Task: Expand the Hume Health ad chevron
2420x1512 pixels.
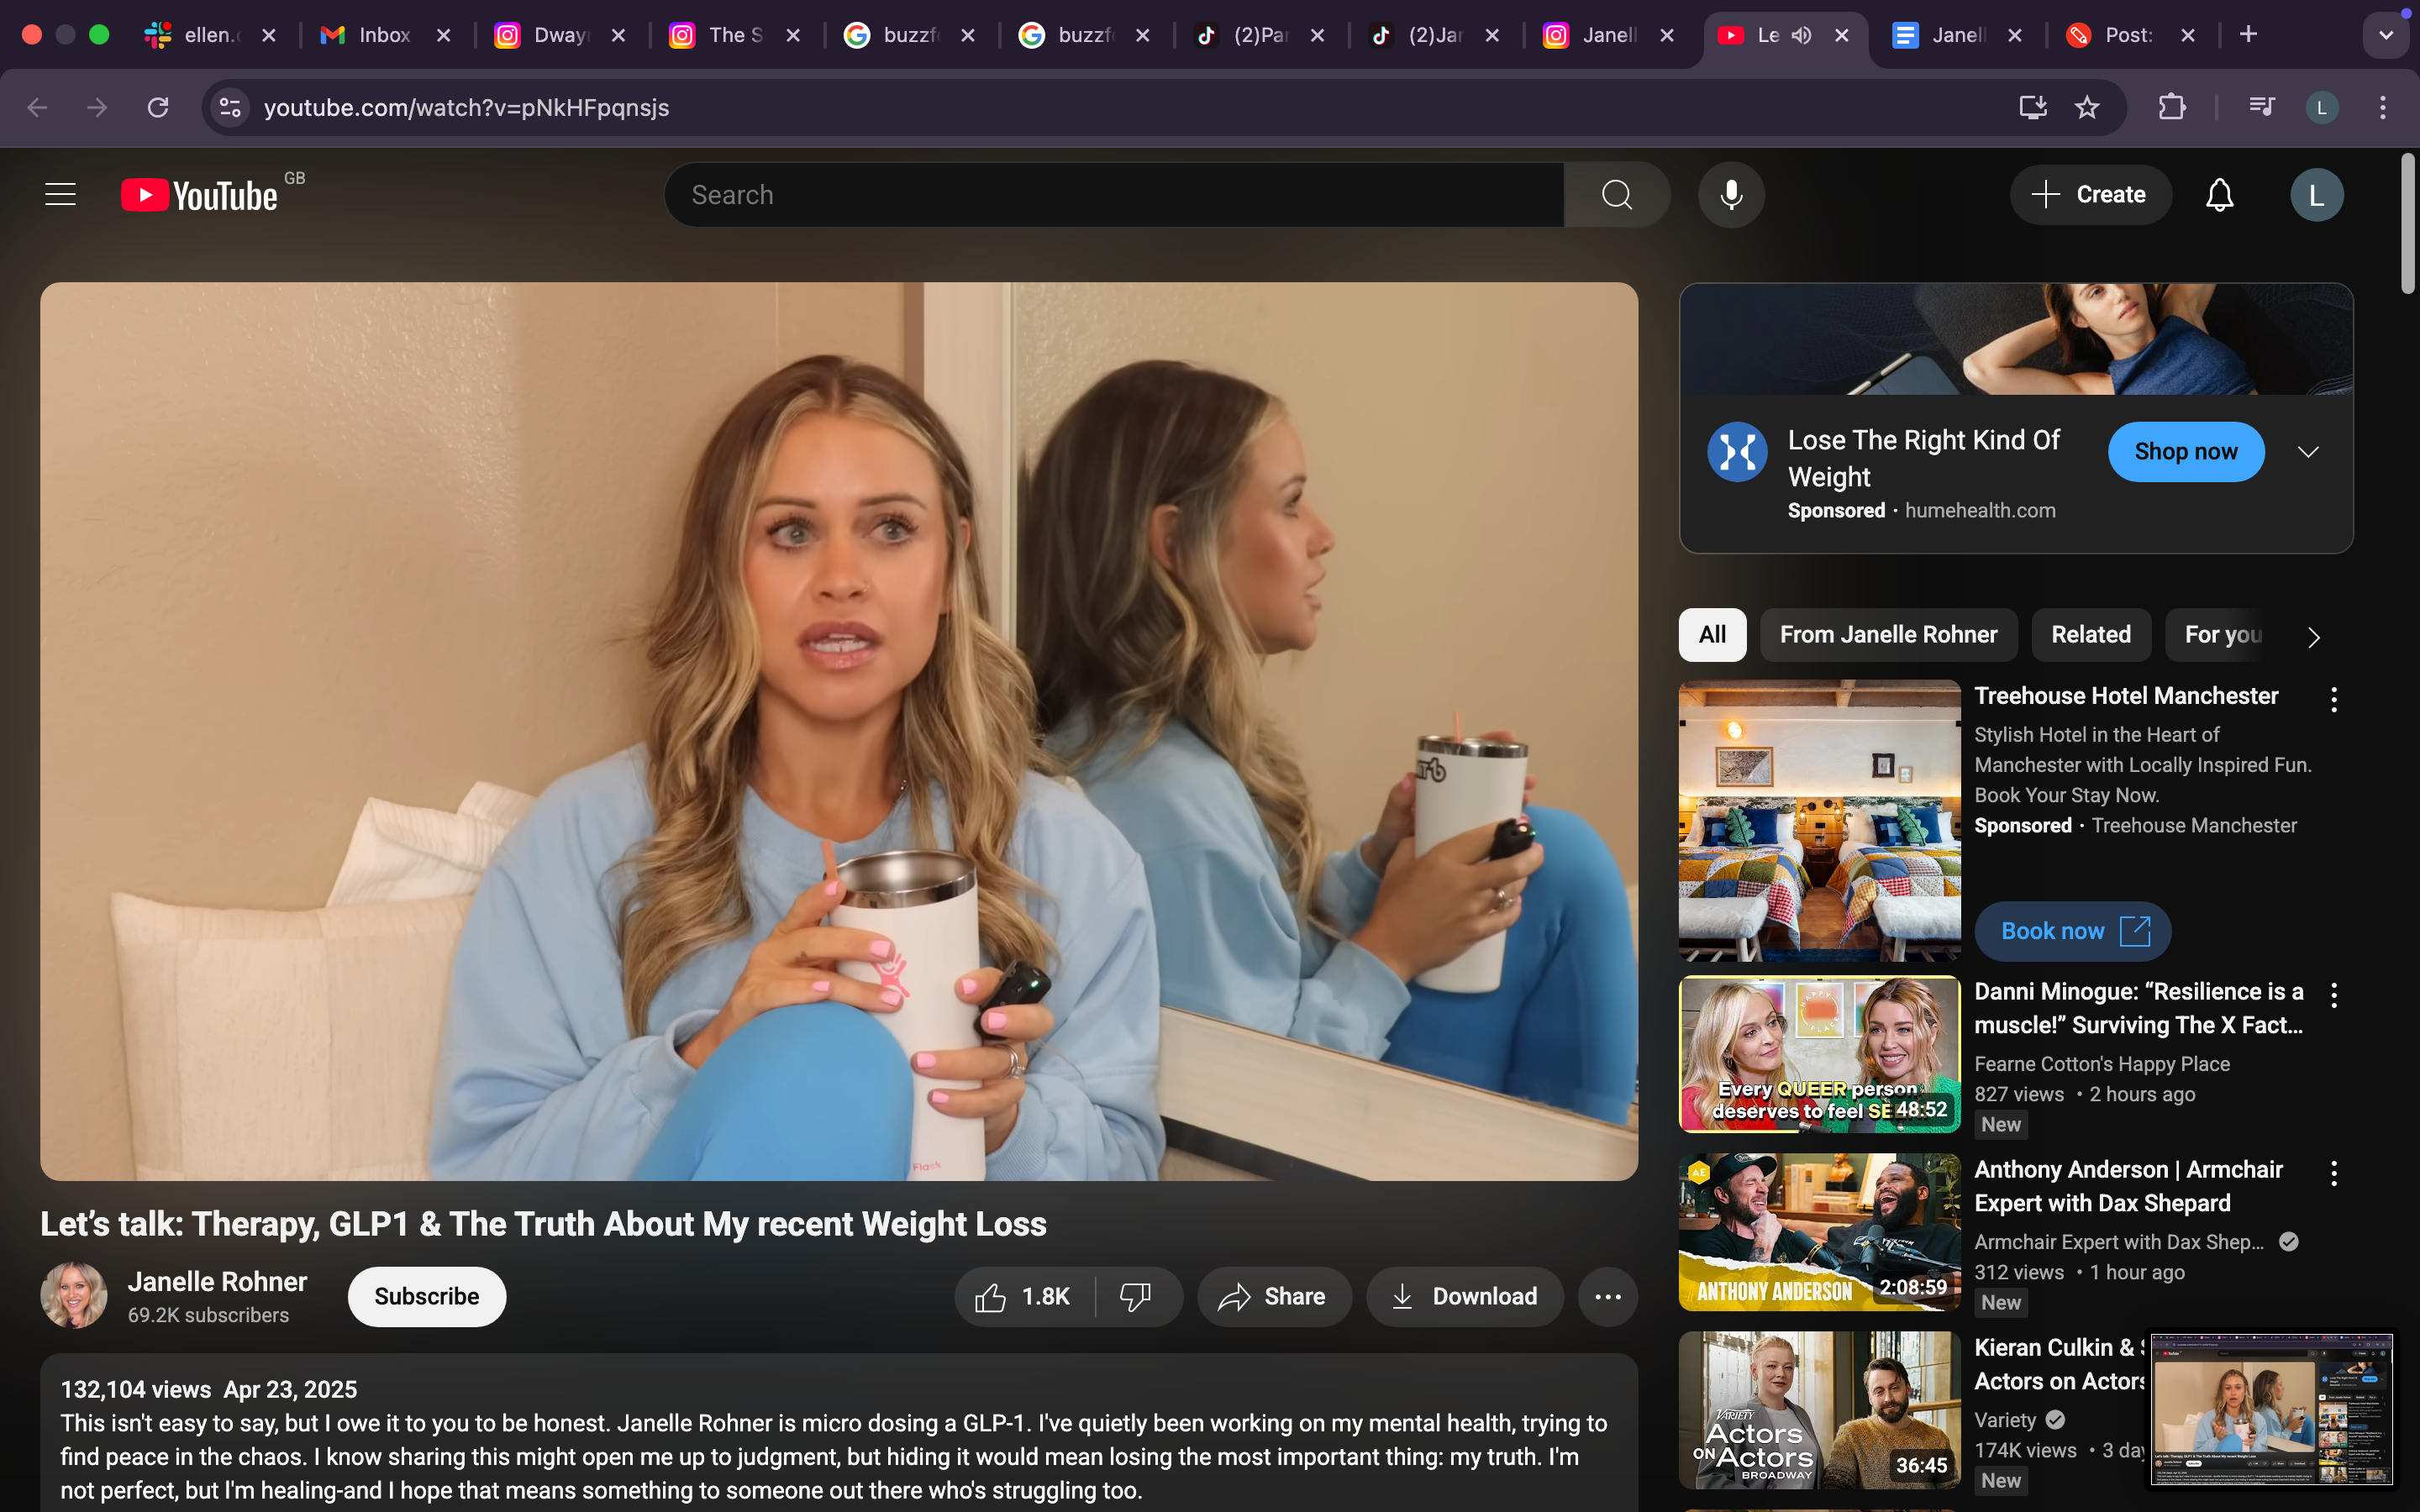Action: [2308, 452]
